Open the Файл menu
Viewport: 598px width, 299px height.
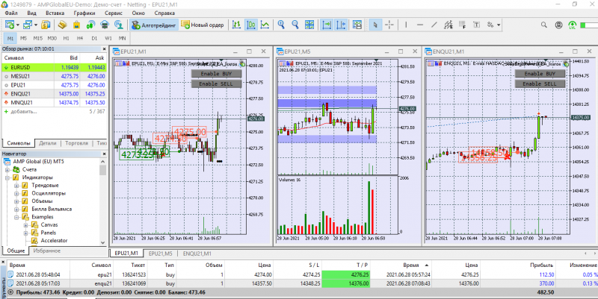click(x=11, y=13)
